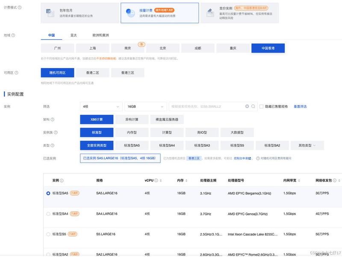Viewport: 342px width, 257px height.
Task: Select 标准型SA5 instance radio button
Action: [x=48, y=194]
